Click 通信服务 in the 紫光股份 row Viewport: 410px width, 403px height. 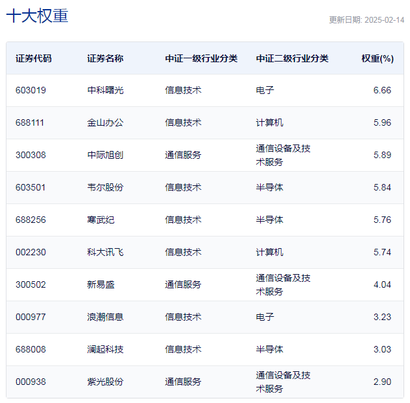pos(183,382)
